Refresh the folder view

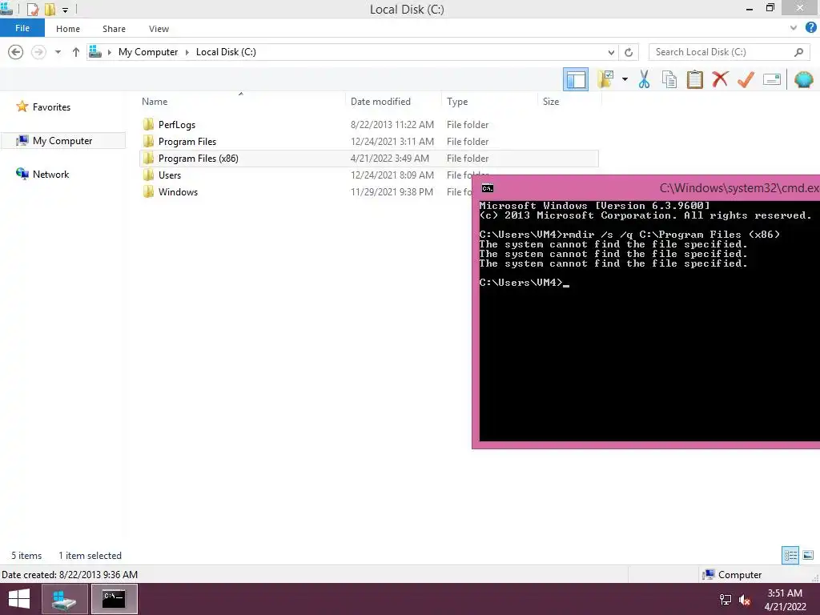point(629,52)
